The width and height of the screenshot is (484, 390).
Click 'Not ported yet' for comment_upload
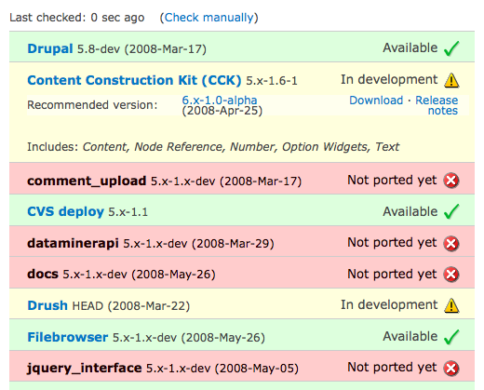(x=392, y=181)
